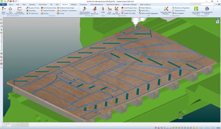Image resolution: width=221 pixels, height=129 pixels.
Task: Open Tool Directions
Action: pos(10,11)
